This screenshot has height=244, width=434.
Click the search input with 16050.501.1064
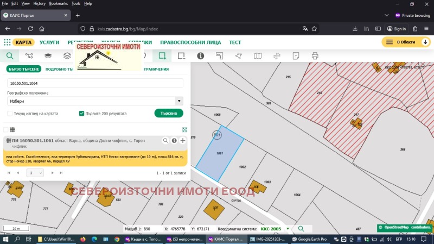click(95, 83)
